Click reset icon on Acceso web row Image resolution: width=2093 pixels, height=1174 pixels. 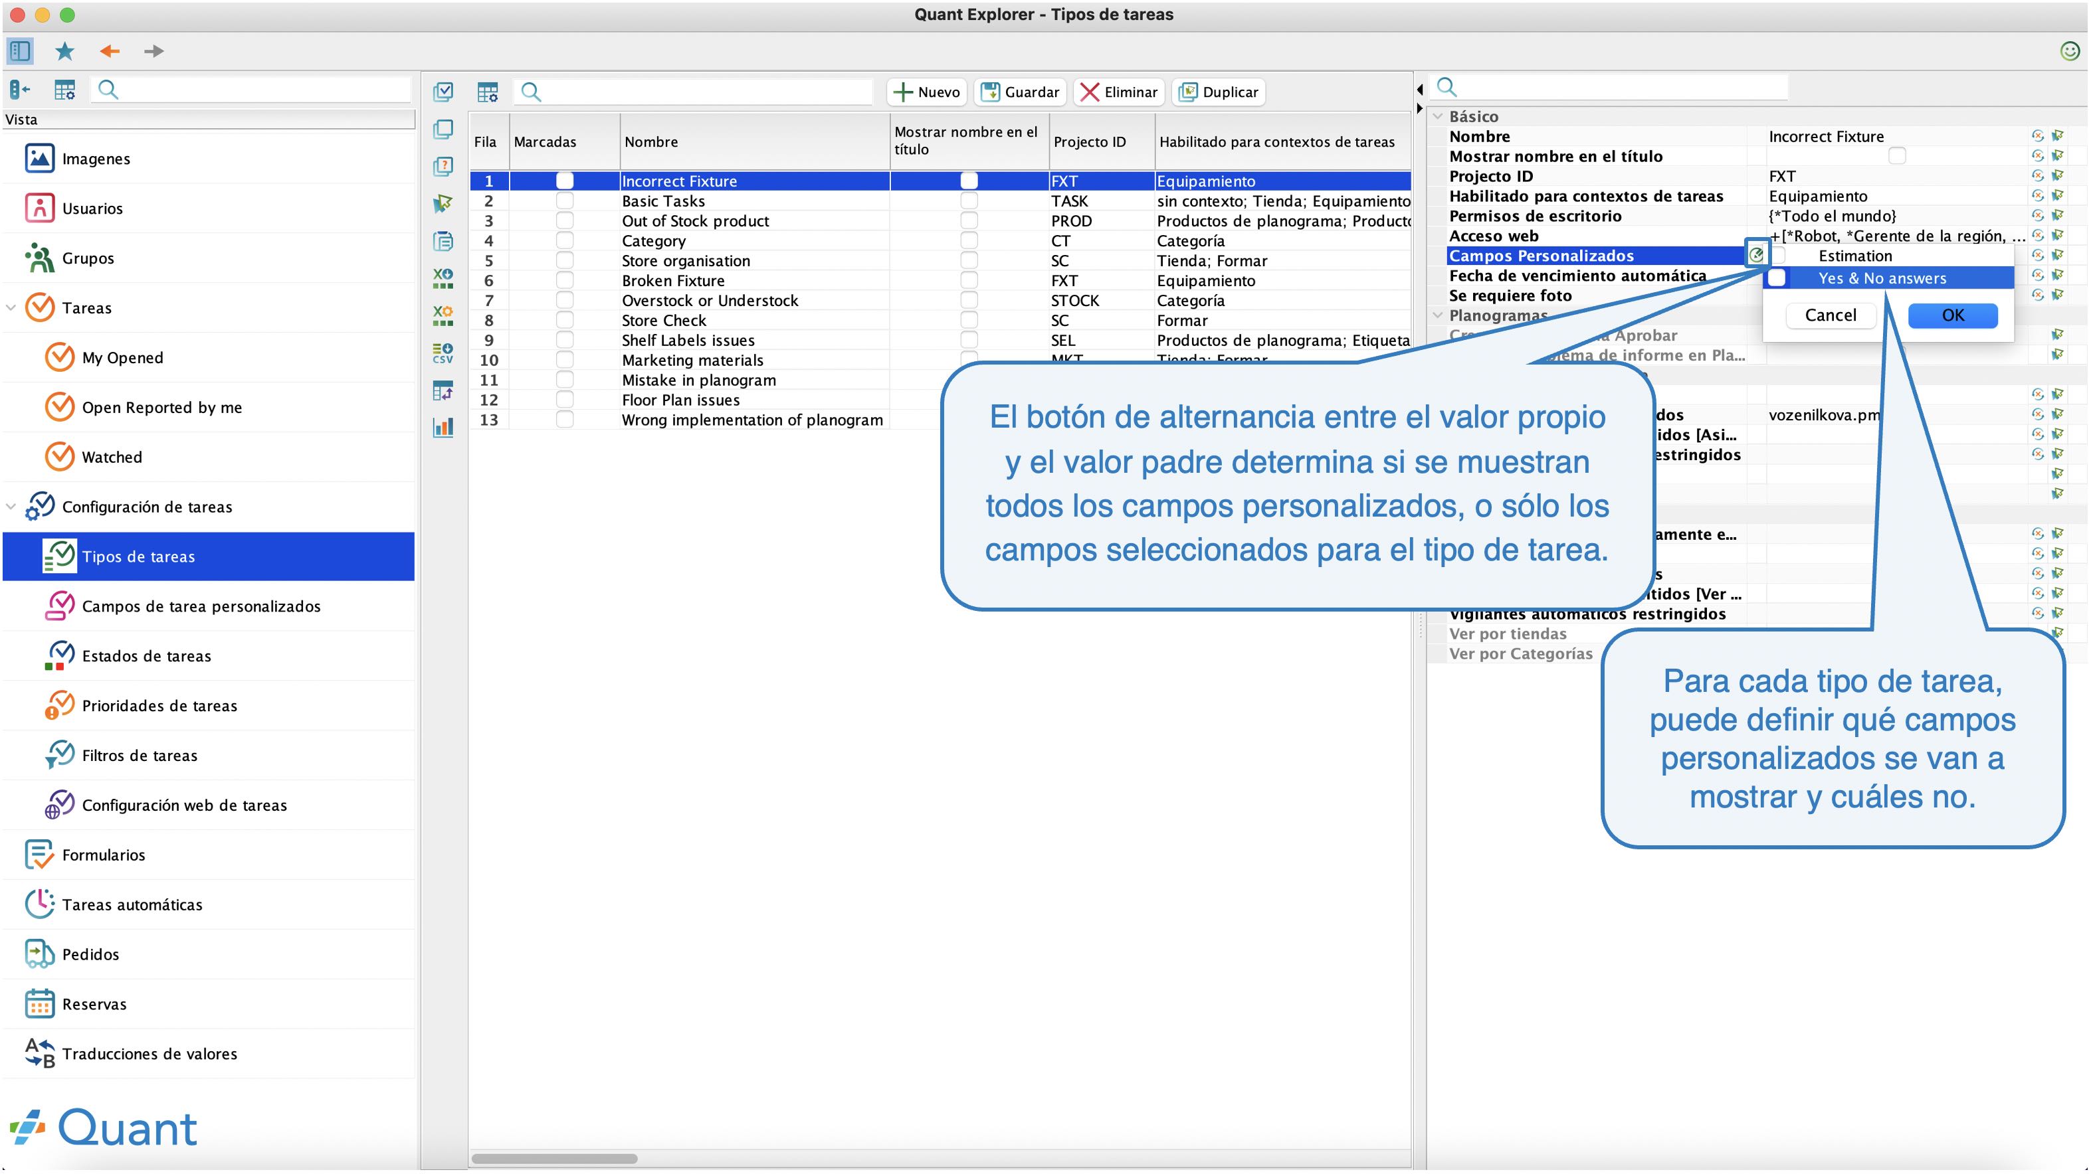point(2037,236)
